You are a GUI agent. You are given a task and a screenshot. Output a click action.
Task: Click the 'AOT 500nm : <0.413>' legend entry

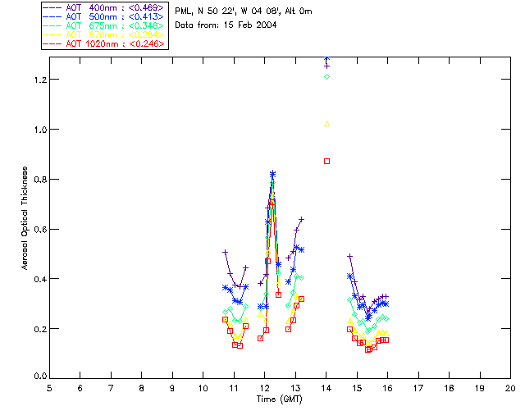(103, 16)
